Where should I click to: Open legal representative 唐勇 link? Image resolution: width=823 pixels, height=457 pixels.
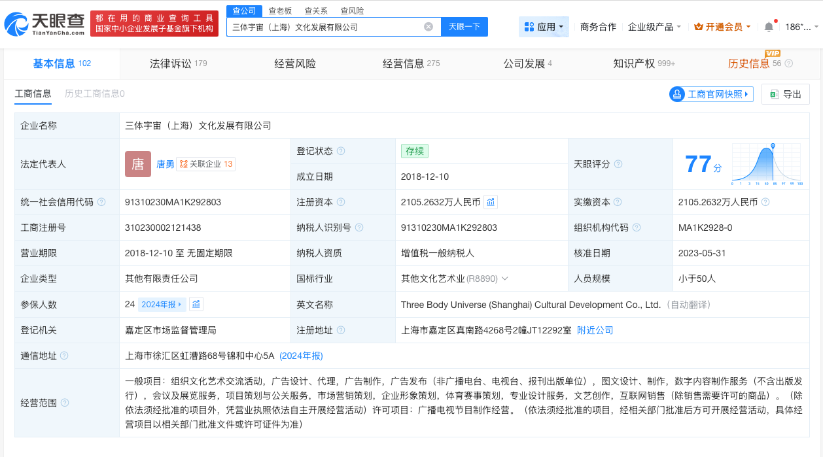pos(166,164)
